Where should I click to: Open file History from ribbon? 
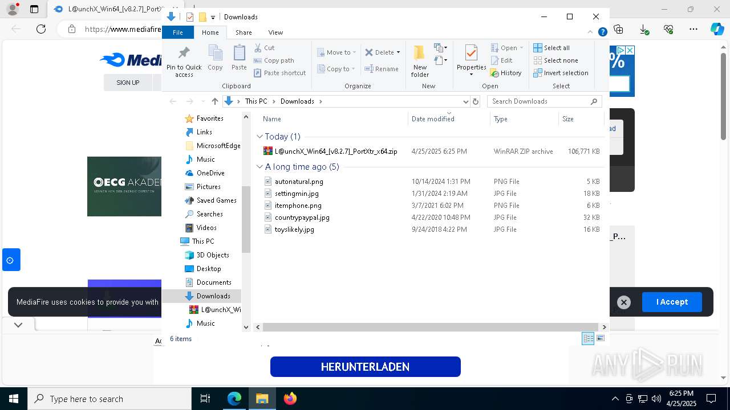[506, 73]
